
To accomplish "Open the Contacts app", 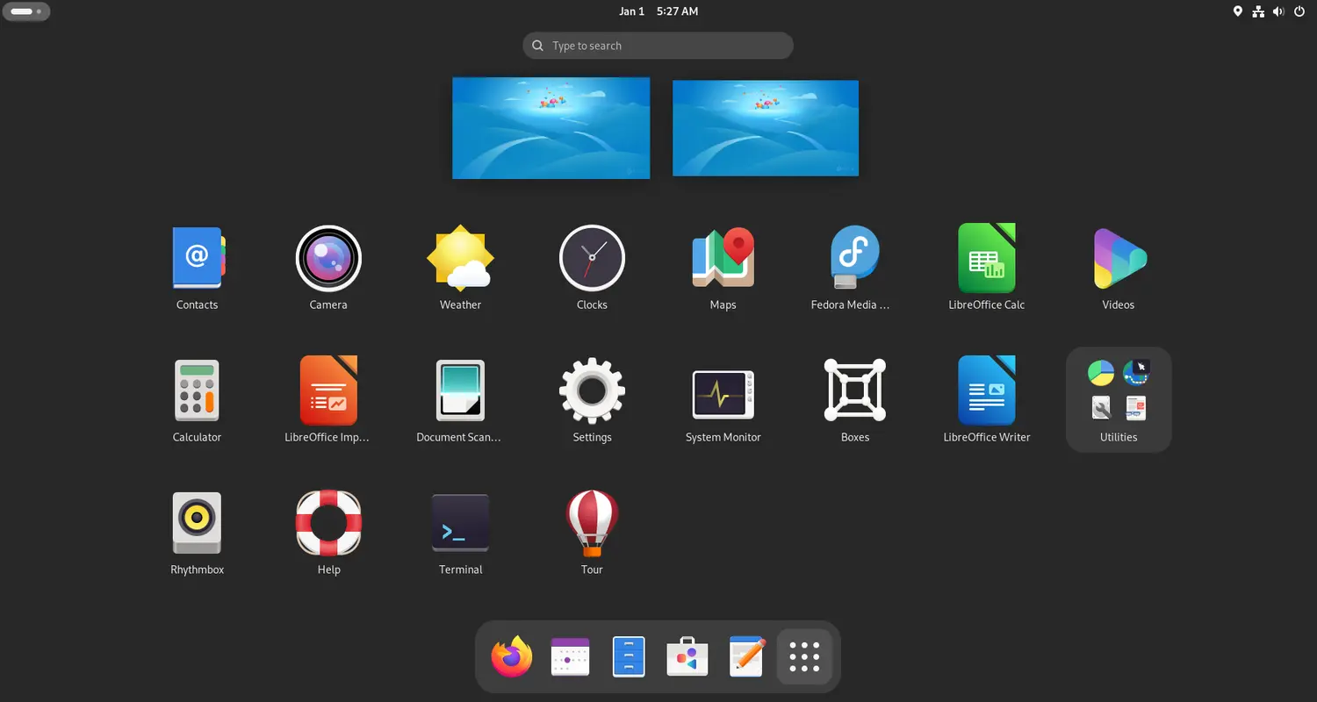I will pyautogui.click(x=197, y=258).
